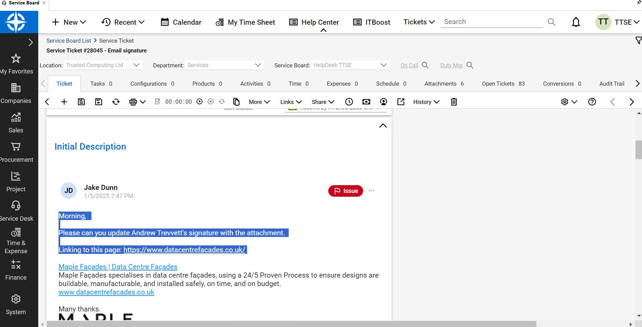The width and height of the screenshot is (642, 327).
Task: Click the On Call link
Action: pyautogui.click(x=409, y=65)
